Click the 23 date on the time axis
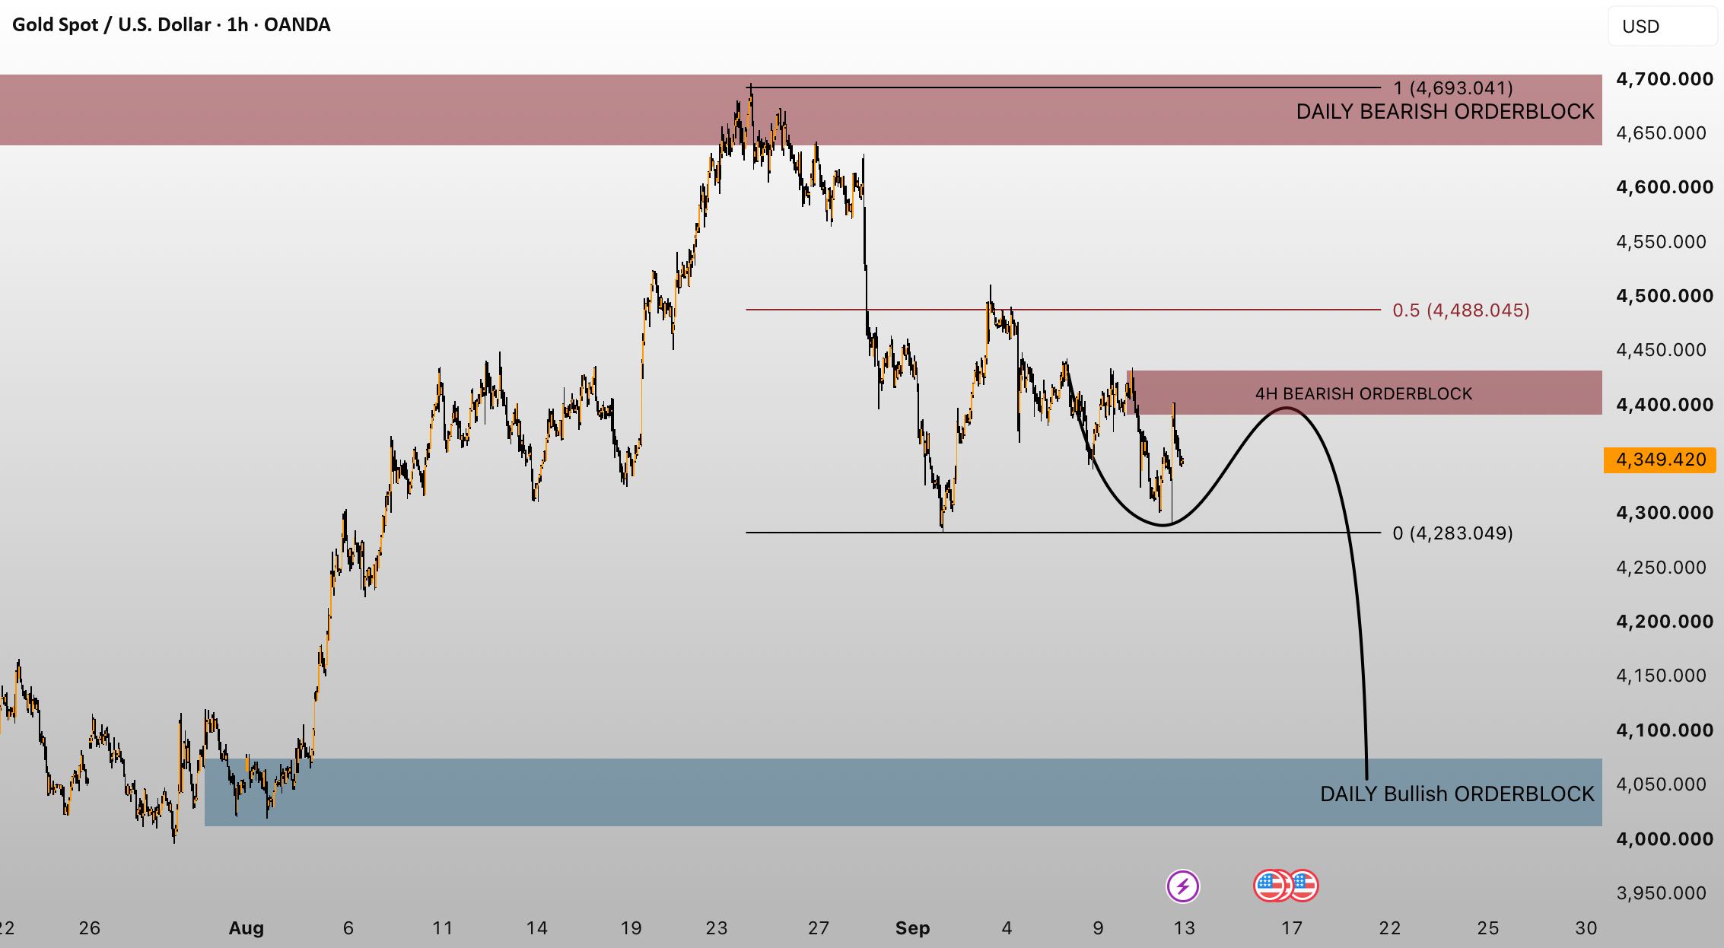 [x=717, y=928]
